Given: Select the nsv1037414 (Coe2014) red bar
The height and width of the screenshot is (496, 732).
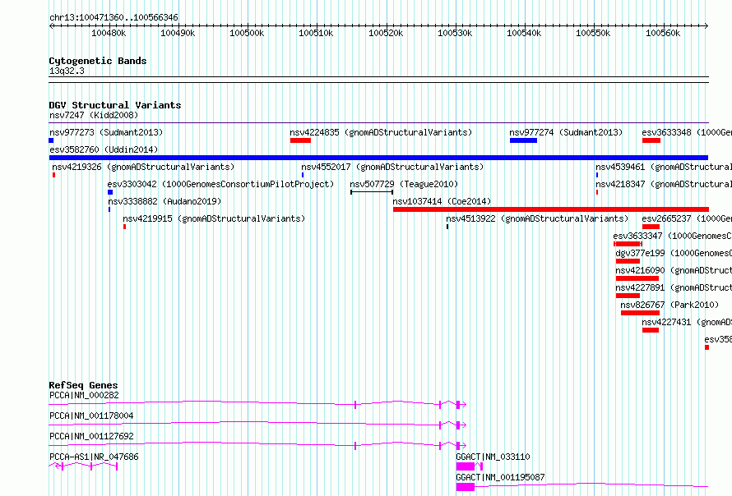Looking at the screenshot, I should point(551,209).
